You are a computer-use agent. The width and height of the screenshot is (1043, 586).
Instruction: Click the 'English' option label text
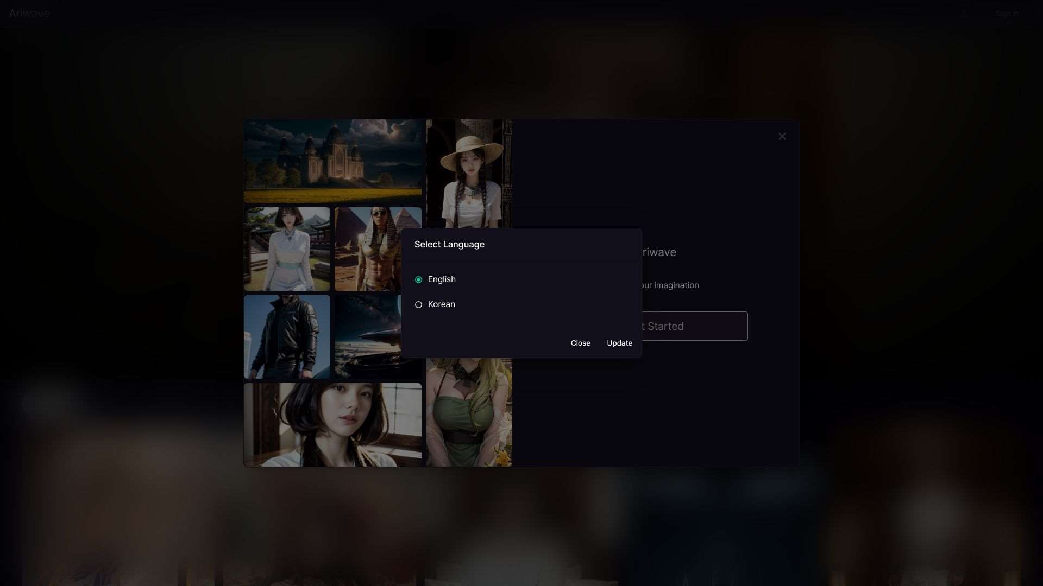tap(442, 279)
